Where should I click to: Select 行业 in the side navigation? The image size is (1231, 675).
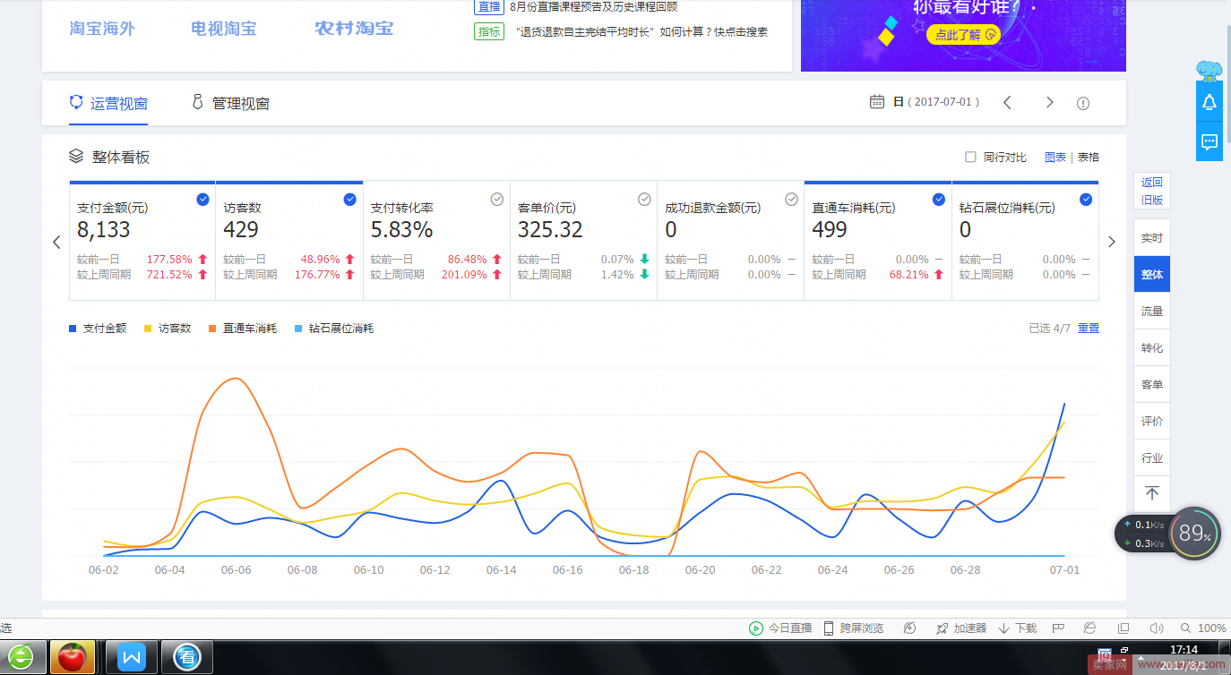1152,457
